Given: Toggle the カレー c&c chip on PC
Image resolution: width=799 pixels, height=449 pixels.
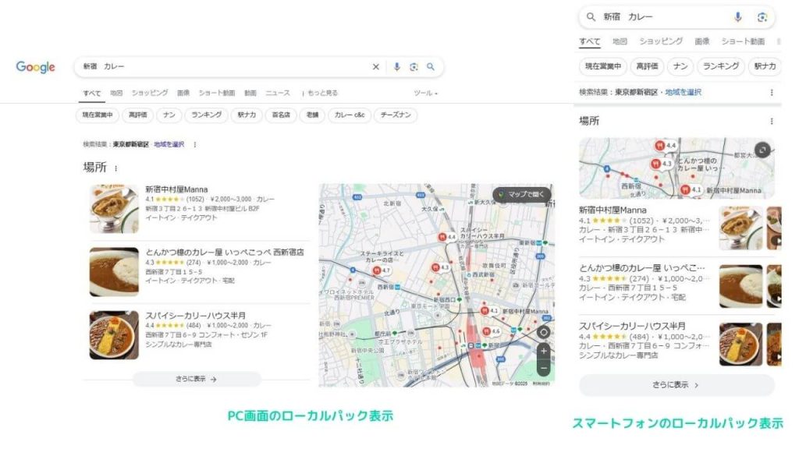Looking at the screenshot, I should 350,115.
